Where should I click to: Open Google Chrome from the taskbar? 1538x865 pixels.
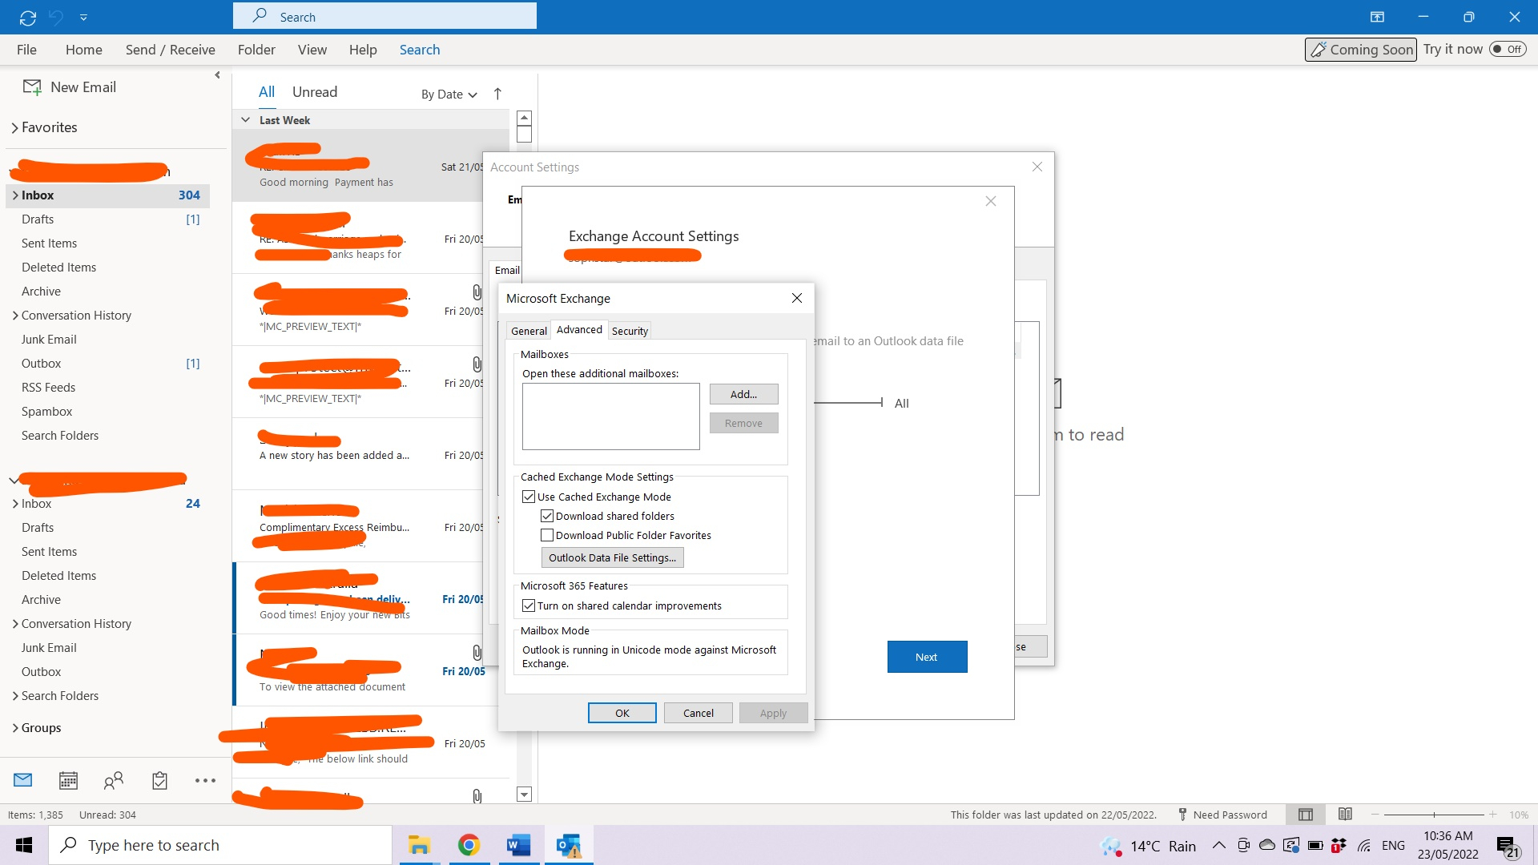coord(469,845)
